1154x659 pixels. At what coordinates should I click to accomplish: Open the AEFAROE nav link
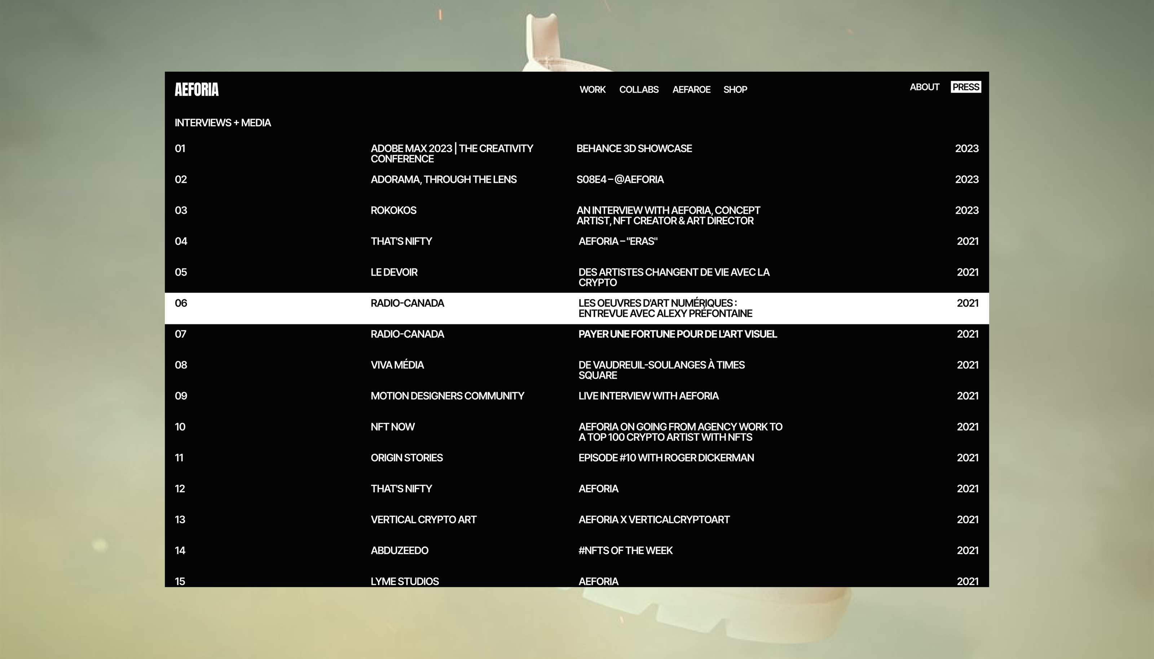click(x=691, y=90)
